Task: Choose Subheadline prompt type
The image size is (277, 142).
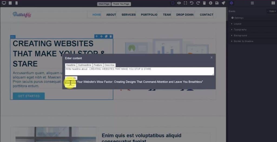Action: [x=85, y=65]
